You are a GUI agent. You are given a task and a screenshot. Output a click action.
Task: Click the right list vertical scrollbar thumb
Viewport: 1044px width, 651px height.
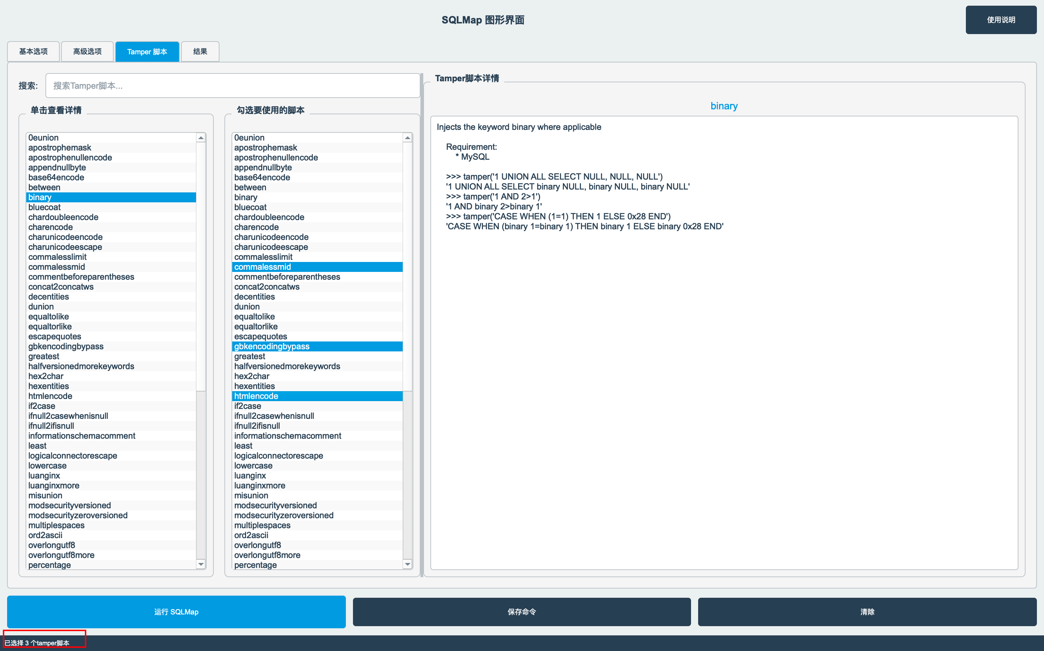click(x=407, y=267)
